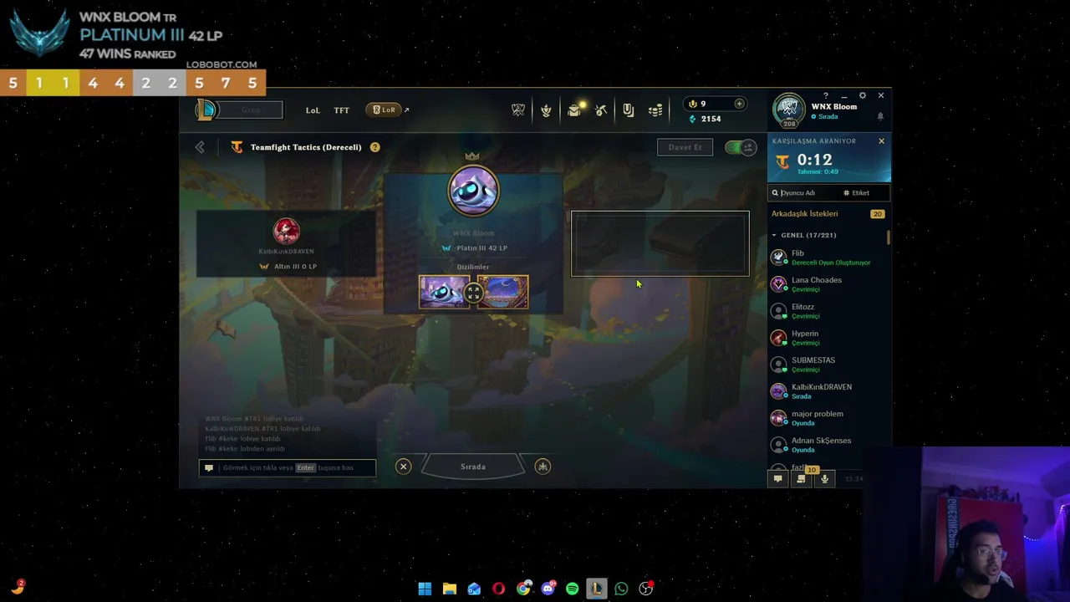Add RP with the plus icon
The width and height of the screenshot is (1070, 602).
[x=739, y=104]
